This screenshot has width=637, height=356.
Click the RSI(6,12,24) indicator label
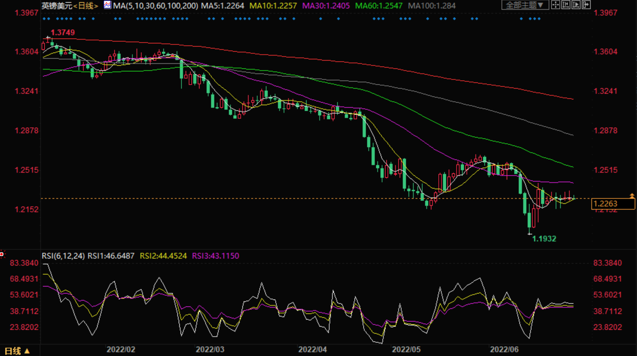pyautogui.click(x=63, y=256)
